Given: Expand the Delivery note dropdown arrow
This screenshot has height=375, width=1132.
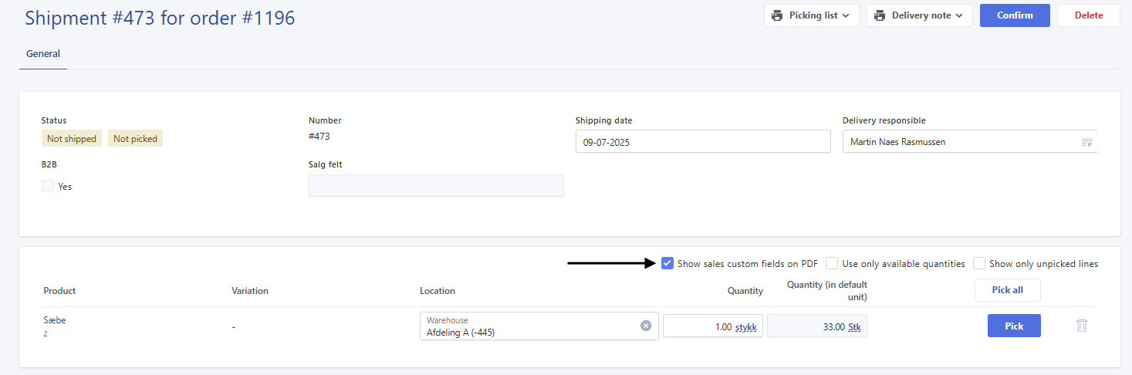Looking at the screenshot, I should tap(959, 15).
